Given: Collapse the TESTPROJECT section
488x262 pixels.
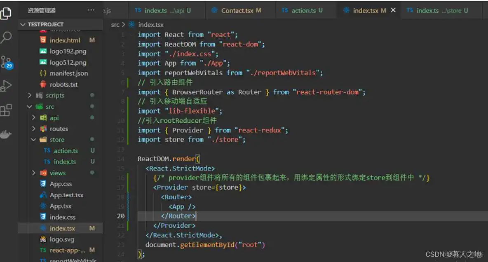Looking at the screenshot, I should click(x=23, y=24).
